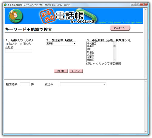Image resolution: width=152 pixels, height=138 pixels.
Task: Click the upper pane scroll-down arrow
Action: pos(146,77)
